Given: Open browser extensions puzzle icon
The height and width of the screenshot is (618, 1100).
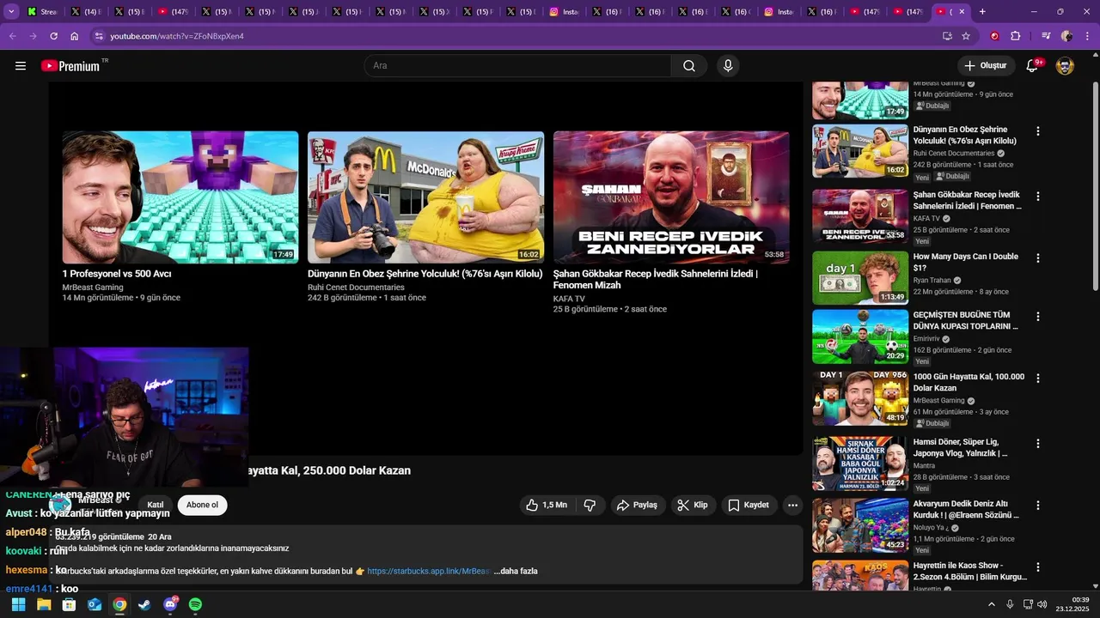Looking at the screenshot, I should coord(1016,36).
